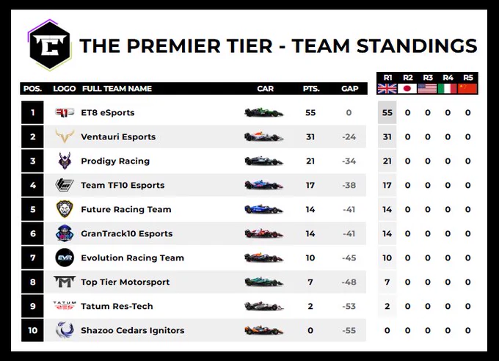Select the R1 Great Britain flag
This screenshot has width=499, height=361.
[387, 89]
